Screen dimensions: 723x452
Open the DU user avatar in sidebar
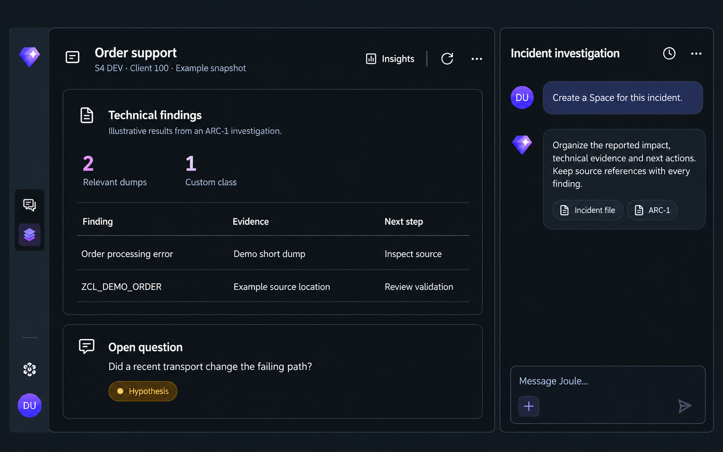(30, 406)
